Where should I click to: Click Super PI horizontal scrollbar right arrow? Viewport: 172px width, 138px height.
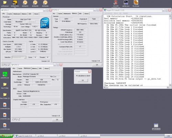coord(168,87)
